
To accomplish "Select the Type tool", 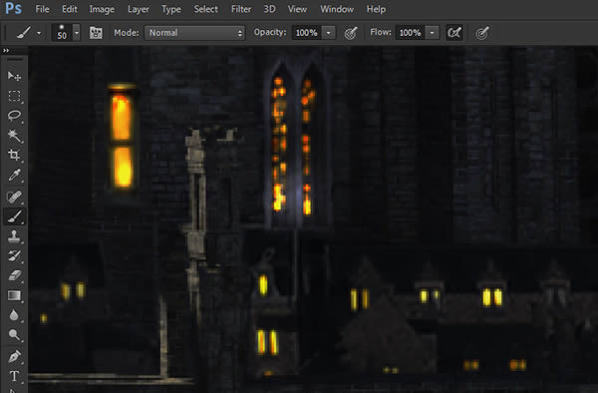I will (14, 376).
